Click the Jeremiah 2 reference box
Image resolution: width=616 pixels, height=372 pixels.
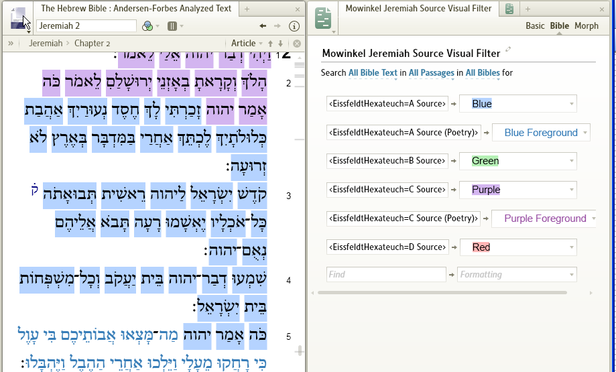[86, 26]
